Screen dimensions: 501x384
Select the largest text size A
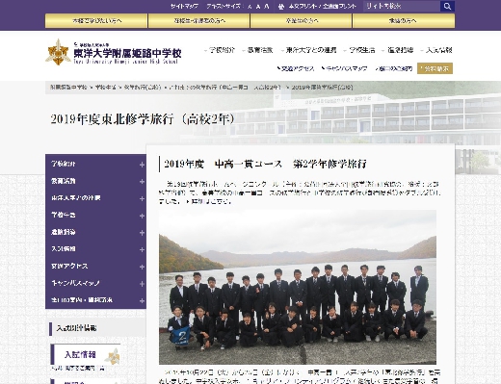pos(267,7)
